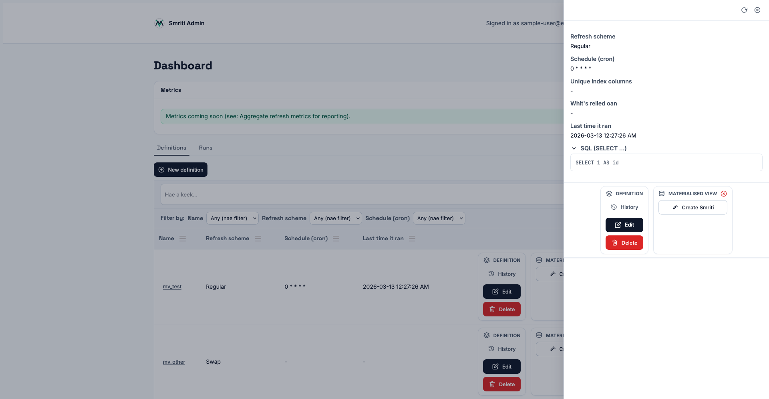Click the refresh icon in side panel
The height and width of the screenshot is (399, 769).
744,10
